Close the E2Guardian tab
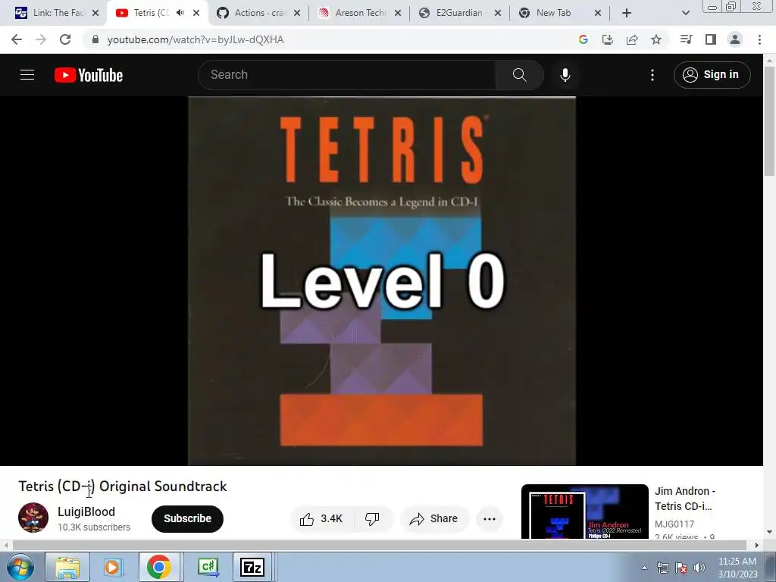 (498, 13)
